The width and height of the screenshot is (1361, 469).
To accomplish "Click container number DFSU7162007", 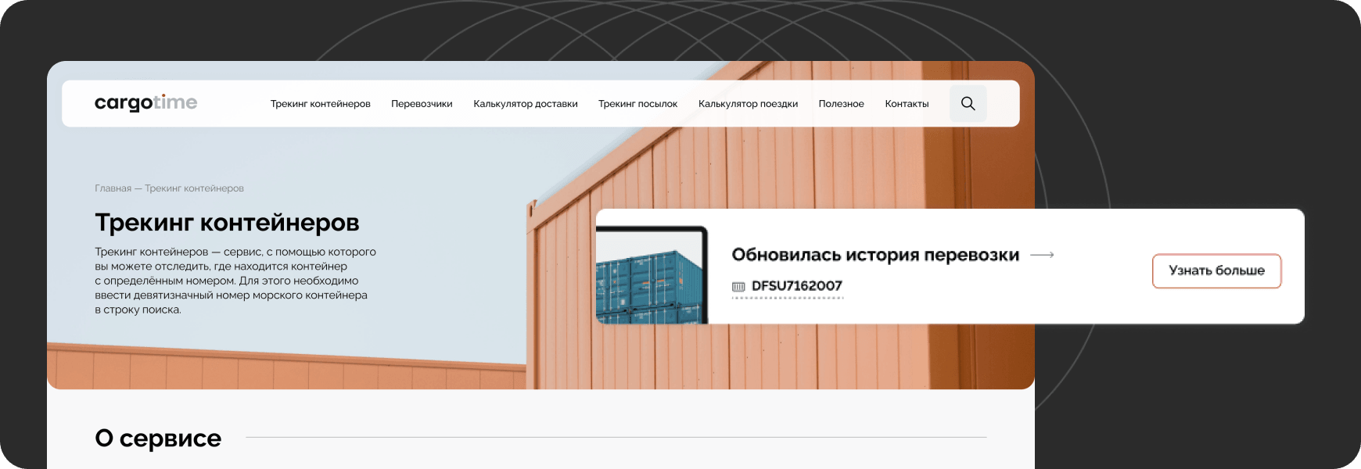I will pyautogui.click(x=796, y=286).
